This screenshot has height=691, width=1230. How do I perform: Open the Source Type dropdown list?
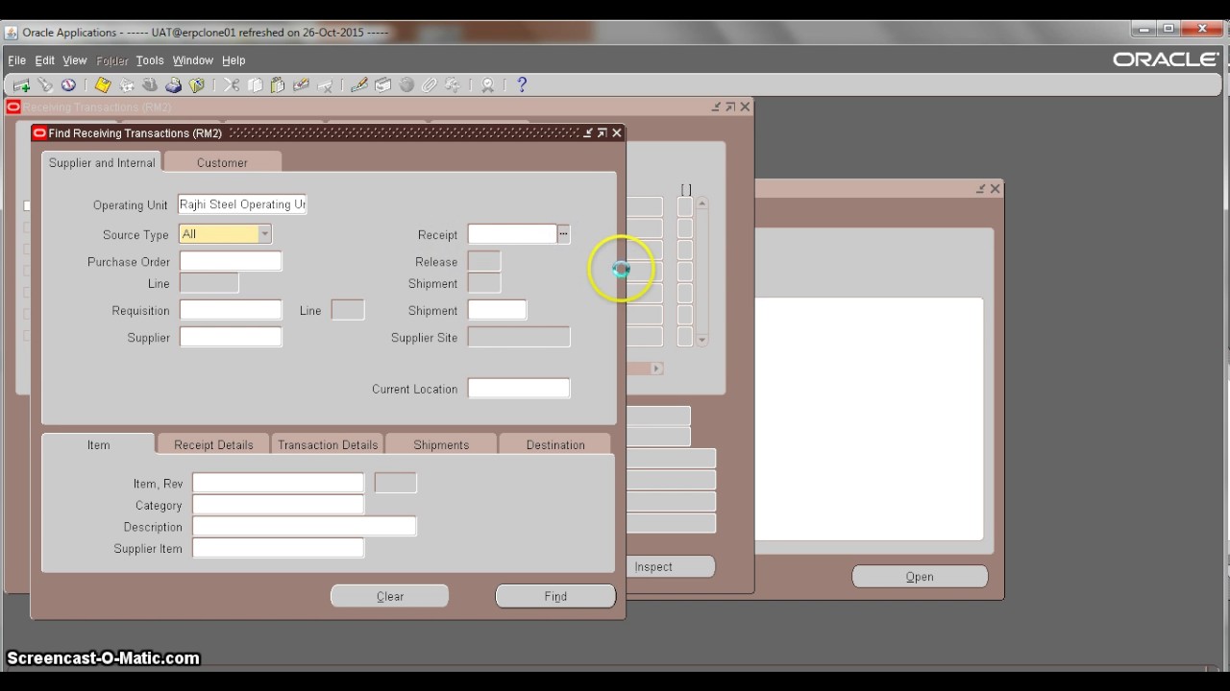click(265, 234)
